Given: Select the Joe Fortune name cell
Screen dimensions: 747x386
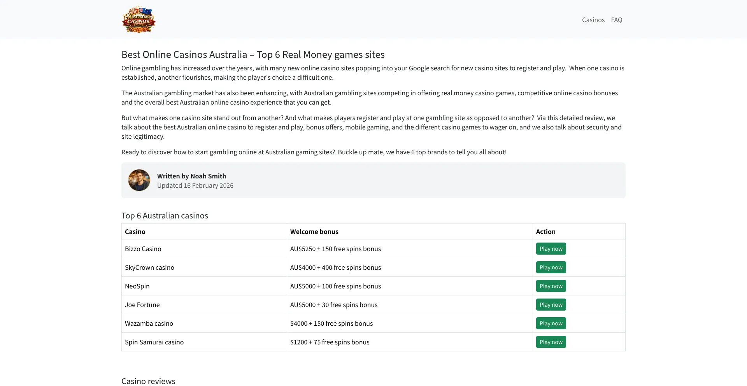Looking at the screenshot, I should click(204, 305).
